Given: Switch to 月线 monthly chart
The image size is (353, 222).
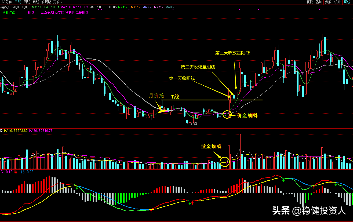Looking at the screenshot, I should coord(36,2).
